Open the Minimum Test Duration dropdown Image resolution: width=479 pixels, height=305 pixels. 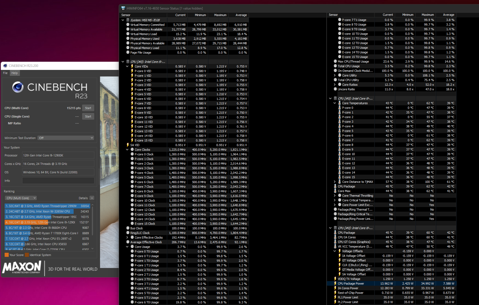pos(66,138)
